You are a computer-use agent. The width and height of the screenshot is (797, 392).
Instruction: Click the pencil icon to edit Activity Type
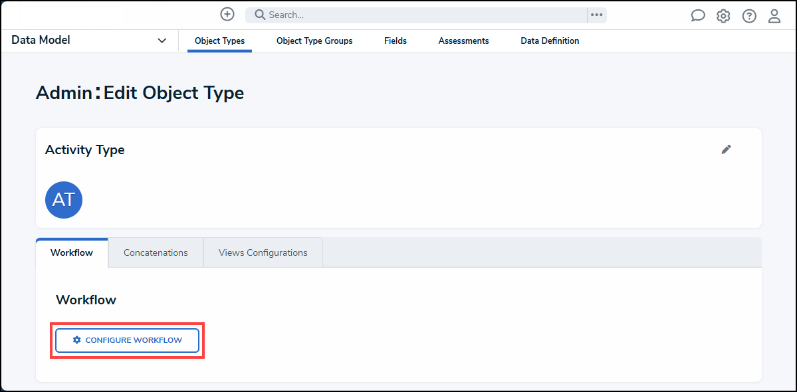click(x=726, y=149)
